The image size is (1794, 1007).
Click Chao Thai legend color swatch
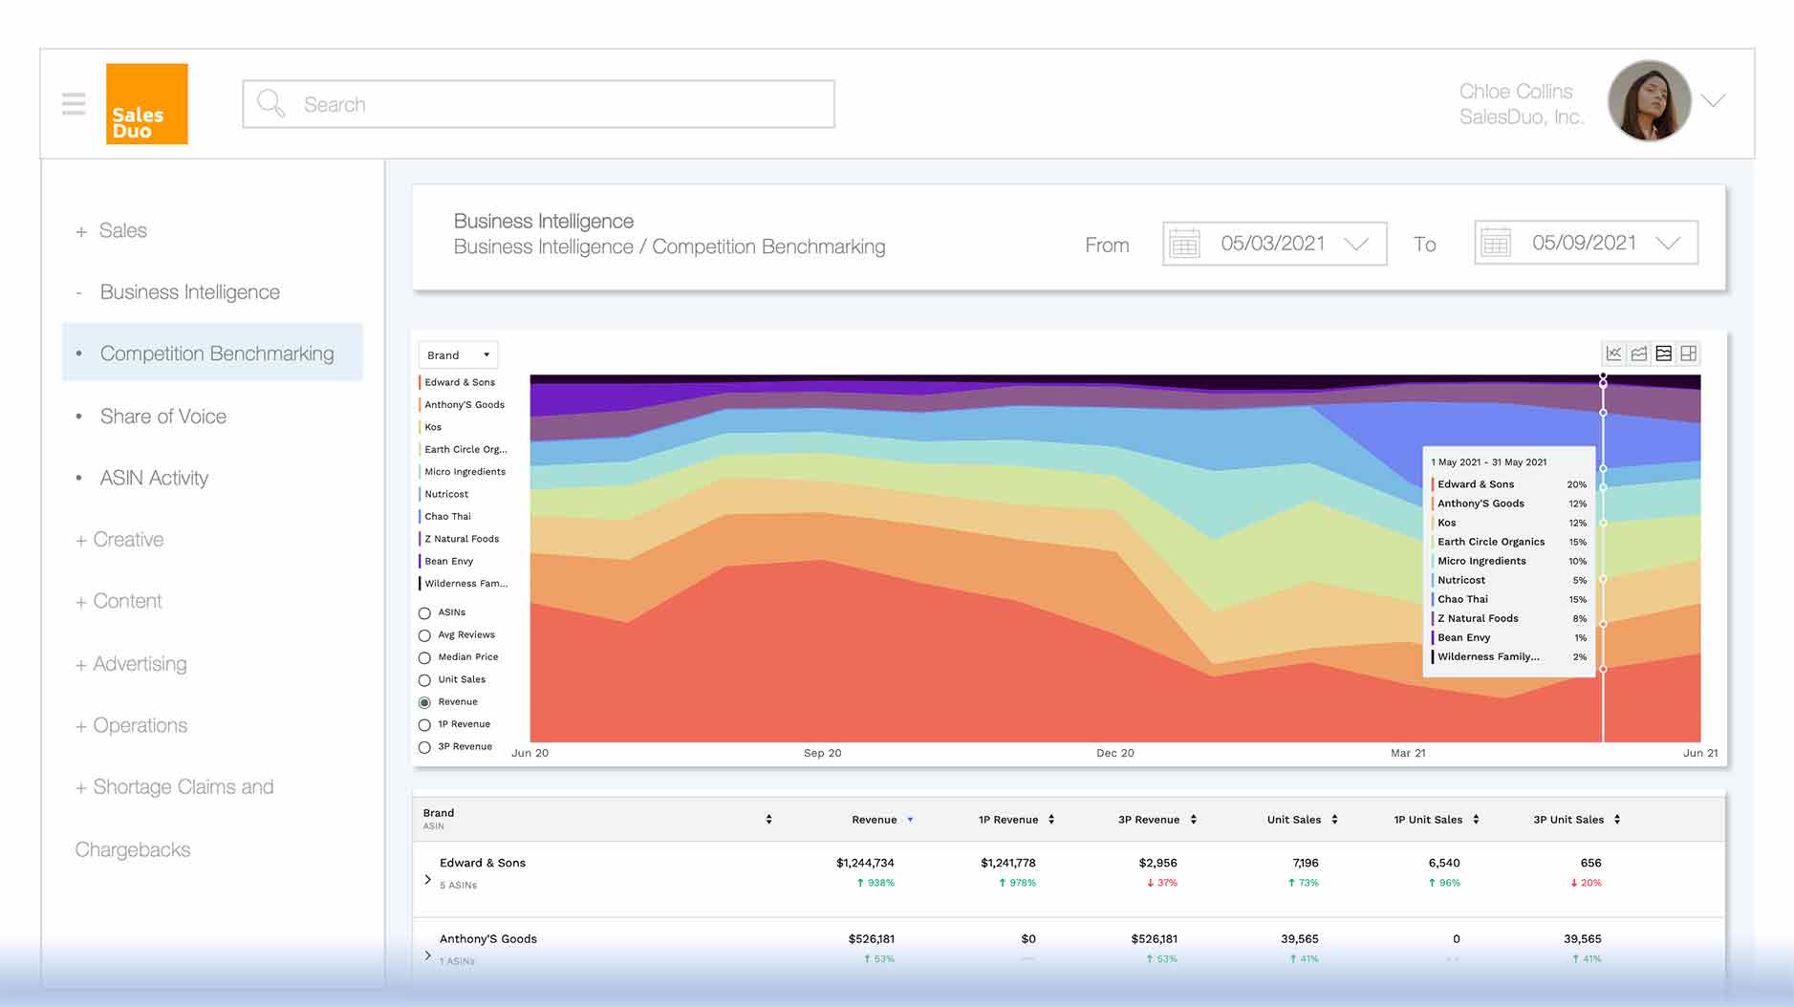(420, 516)
